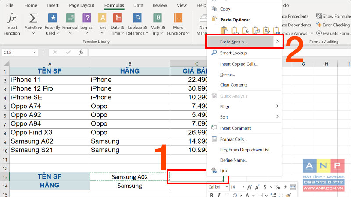
Task: Select Paste Special in context menu
Action: (x=244, y=42)
